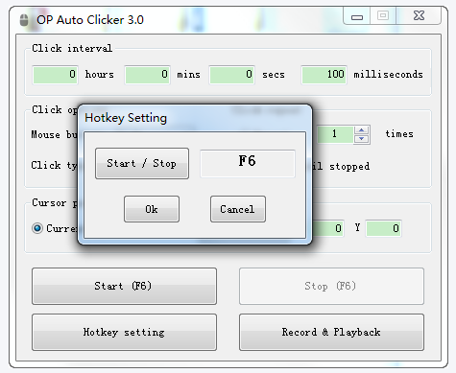Viewport: 456px width, 373px height.
Task: Focus the milliseconds field showing 100
Action: [x=324, y=75]
